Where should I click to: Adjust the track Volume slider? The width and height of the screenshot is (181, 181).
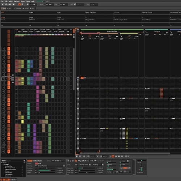click(x=47, y=171)
